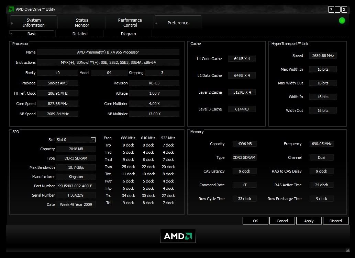355x258 pixels.
Task: Click the 686 MHz frequency column header
Action: pyautogui.click(x=128, y=138)
